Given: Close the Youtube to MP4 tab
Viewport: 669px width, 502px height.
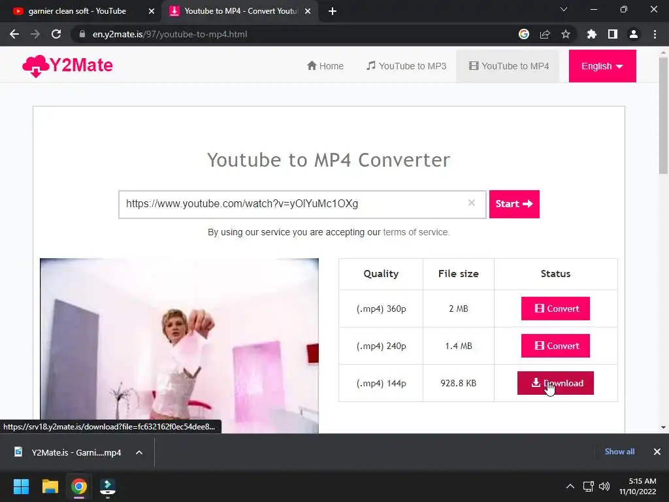Looking at the screenshot, I should pos(308,11).
